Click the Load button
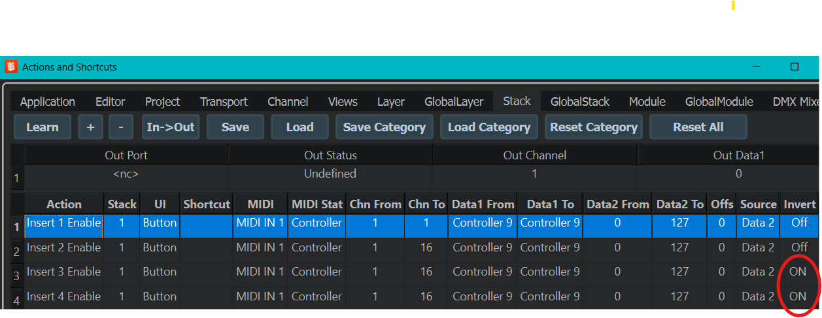822x318 pixels. [x=300, y=127]
